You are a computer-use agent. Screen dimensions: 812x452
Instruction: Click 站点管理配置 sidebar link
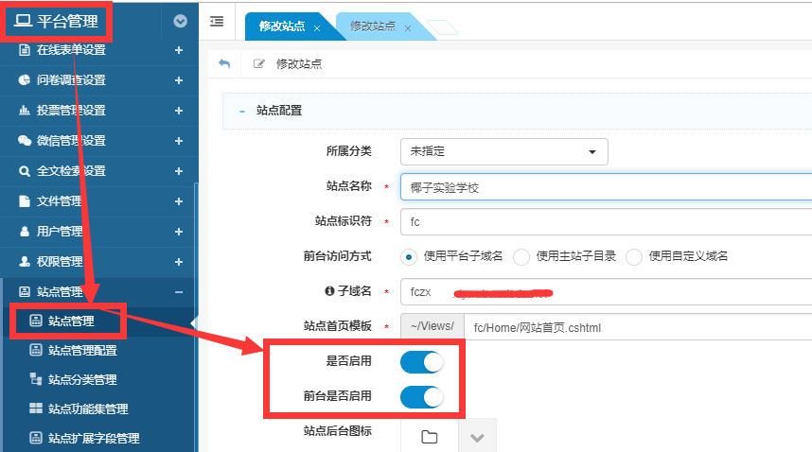tap(82, 351)
